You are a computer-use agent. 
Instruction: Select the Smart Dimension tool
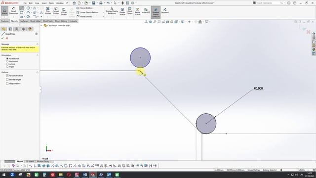[x=13, y=10]
